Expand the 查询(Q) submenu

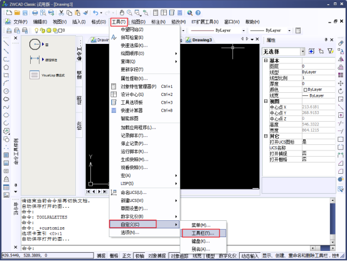click(x=145, y=61)
